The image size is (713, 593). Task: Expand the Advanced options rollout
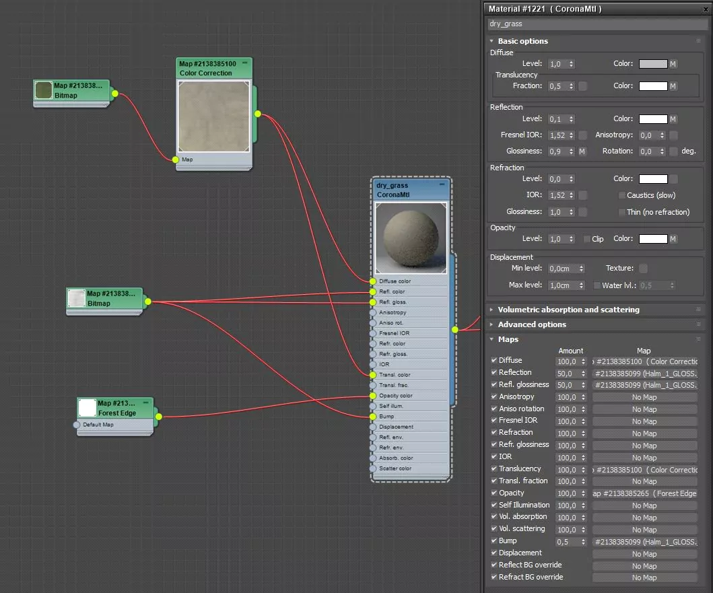532,324
